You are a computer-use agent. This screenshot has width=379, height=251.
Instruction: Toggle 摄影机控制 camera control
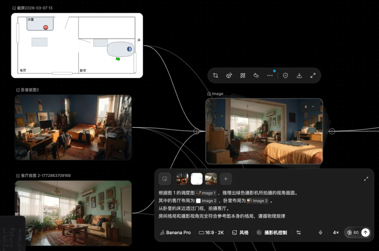[272, 233]
